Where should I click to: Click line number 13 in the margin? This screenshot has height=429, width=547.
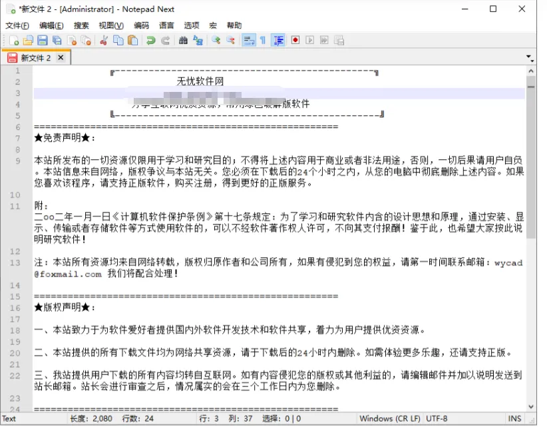(x=15, y=262)
